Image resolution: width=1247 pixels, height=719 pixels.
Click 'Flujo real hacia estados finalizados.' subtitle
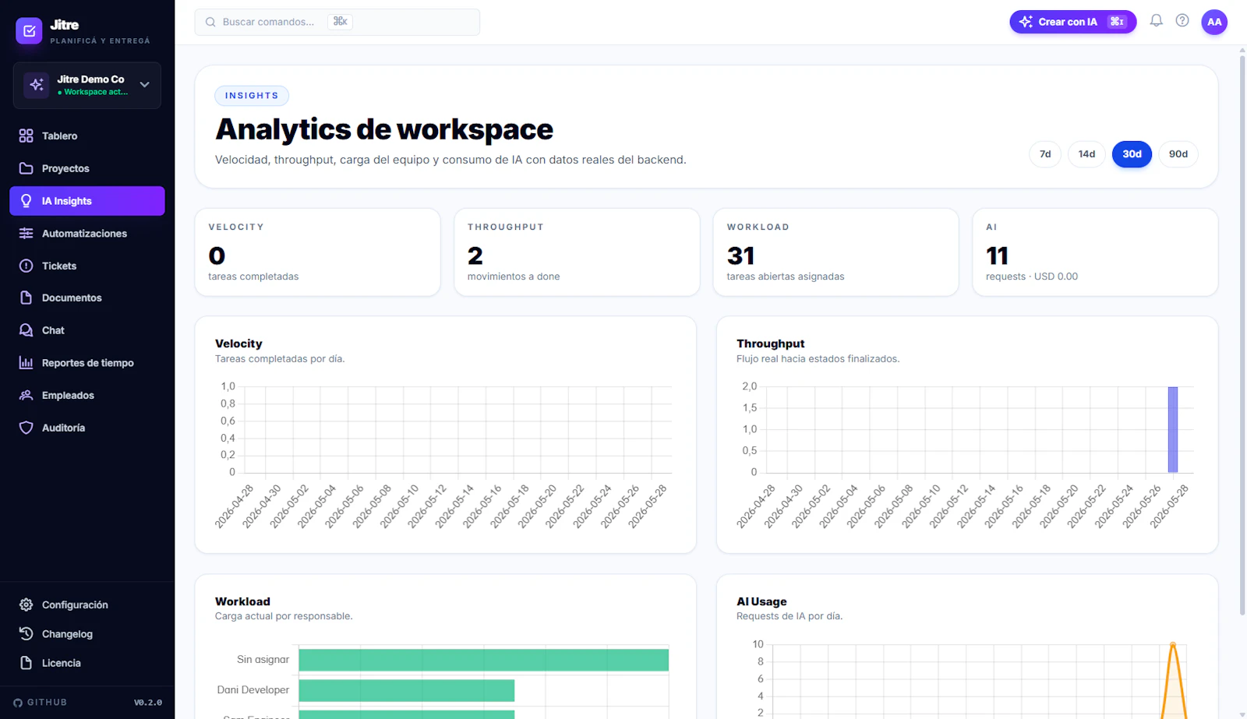818,359
